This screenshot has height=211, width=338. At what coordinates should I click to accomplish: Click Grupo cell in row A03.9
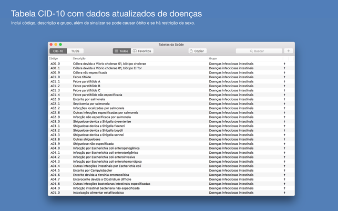(x=231, y=144)
